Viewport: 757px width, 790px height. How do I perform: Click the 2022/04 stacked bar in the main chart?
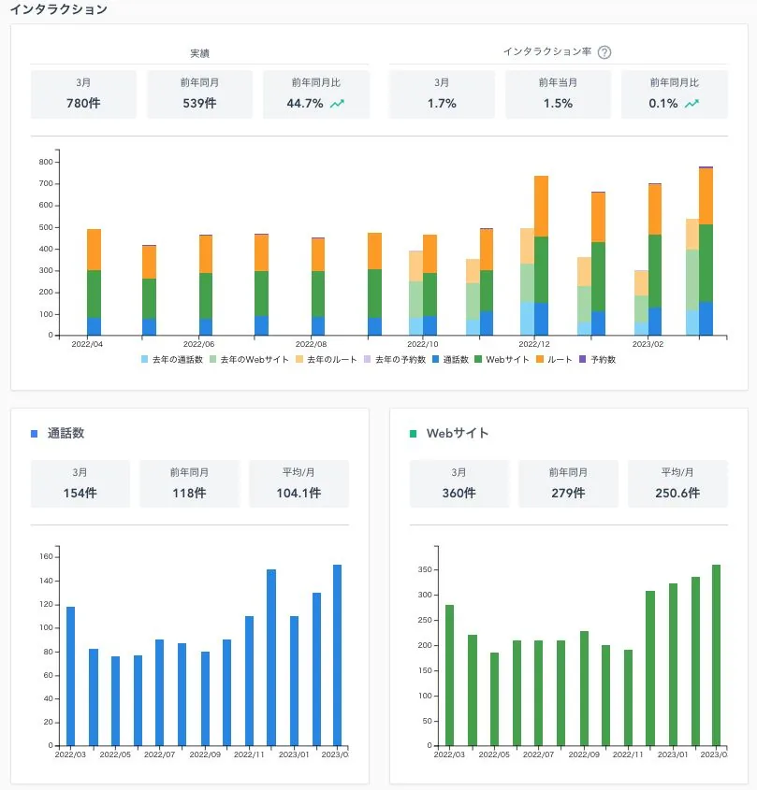coord(94,282)
